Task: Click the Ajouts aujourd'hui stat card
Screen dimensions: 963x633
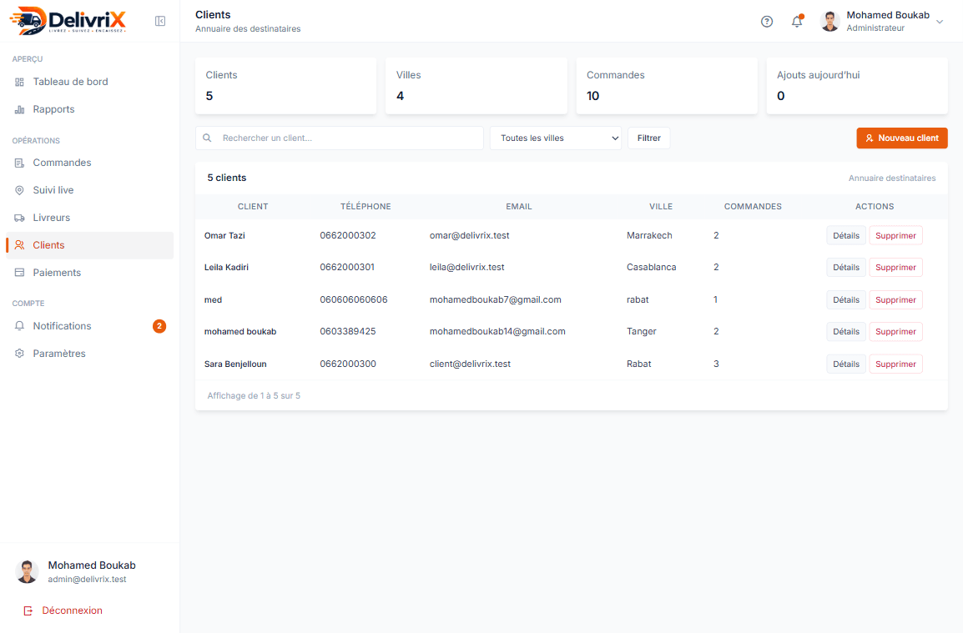Action: pos(857,86)
